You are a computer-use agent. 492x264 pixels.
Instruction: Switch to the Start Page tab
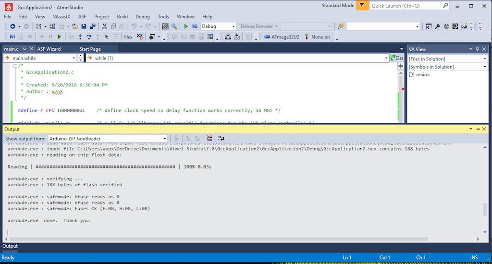point(90,49)
